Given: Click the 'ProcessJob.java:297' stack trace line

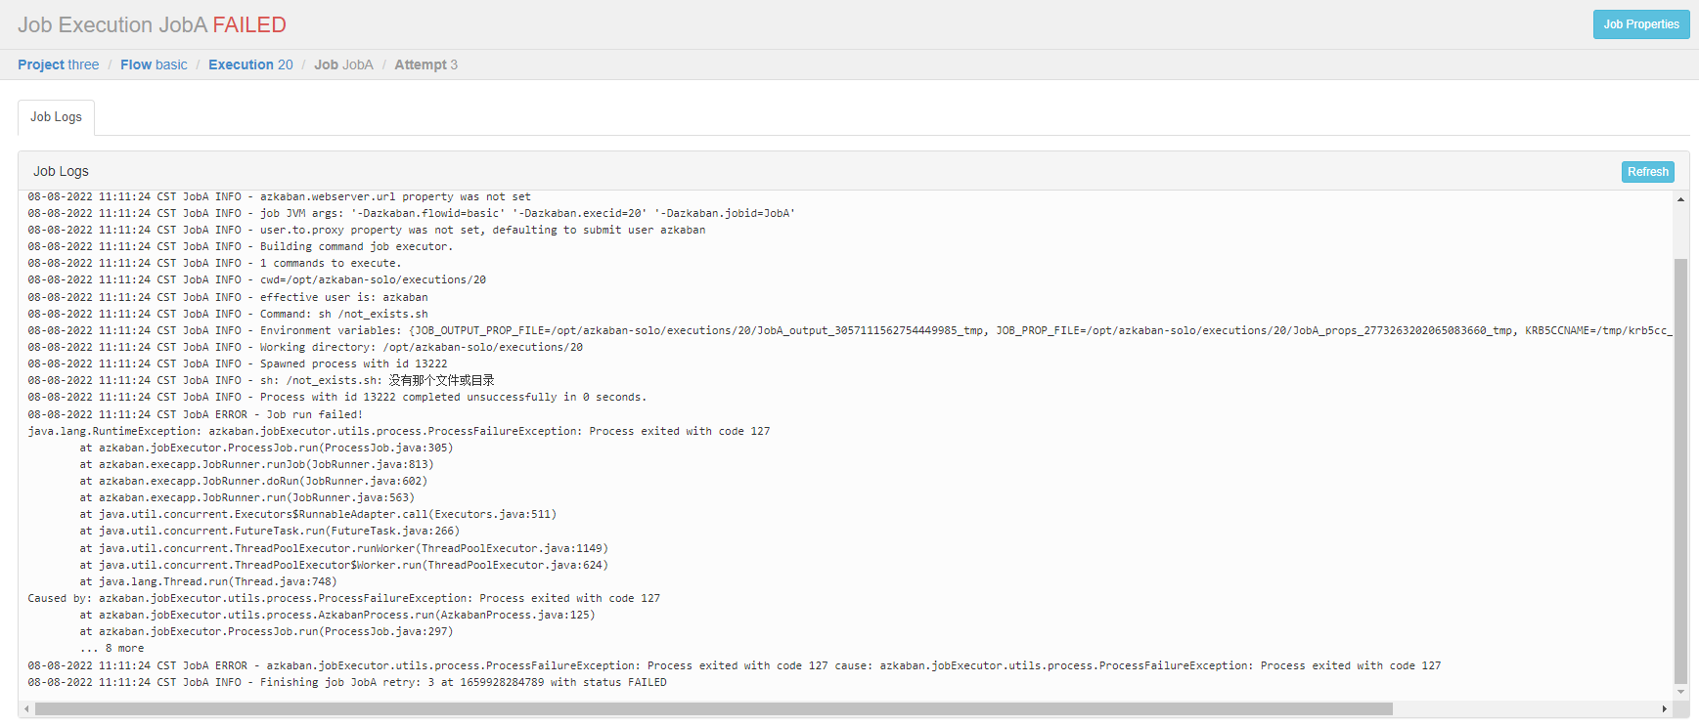Looking at the screenshot, I should pyautogui.click(x=266, y=631).
